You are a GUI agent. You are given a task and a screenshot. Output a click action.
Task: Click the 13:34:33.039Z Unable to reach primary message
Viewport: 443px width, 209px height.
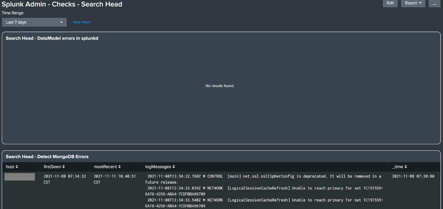pyautogui.click(x=264, y=191)
